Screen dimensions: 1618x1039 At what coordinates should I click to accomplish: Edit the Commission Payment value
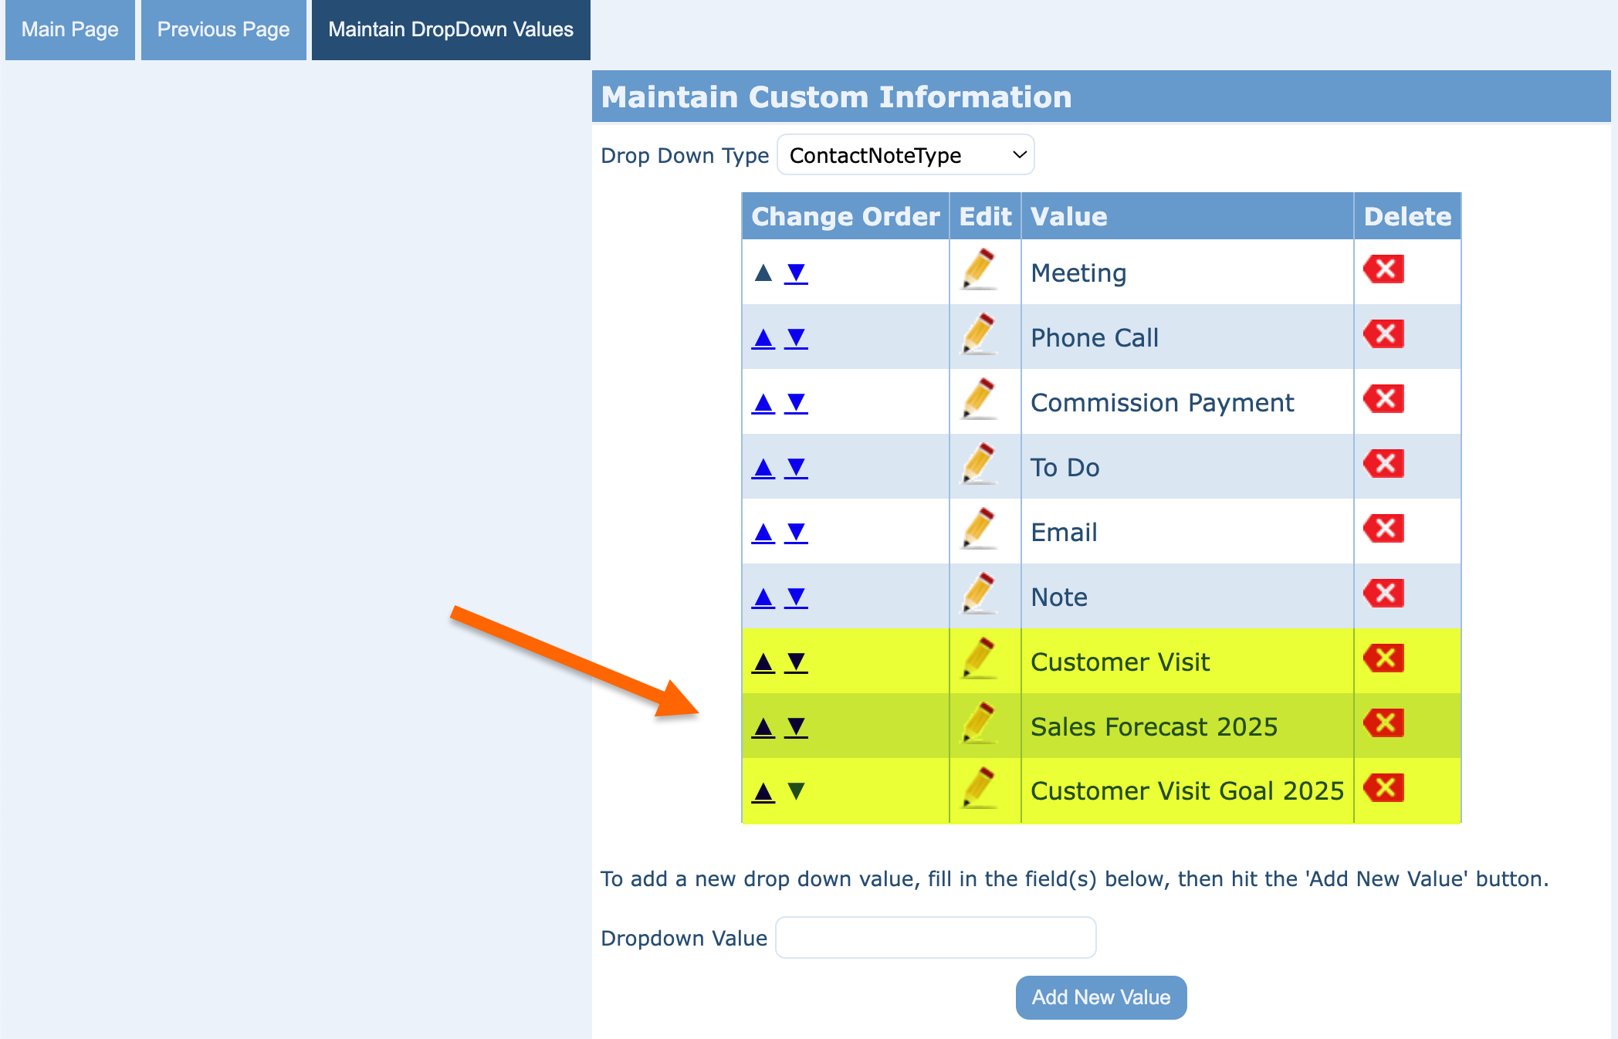pos(980,399)
